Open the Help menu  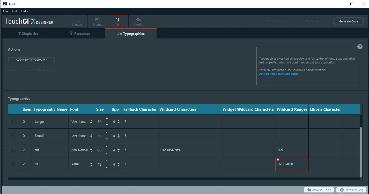tap(24, 11)
